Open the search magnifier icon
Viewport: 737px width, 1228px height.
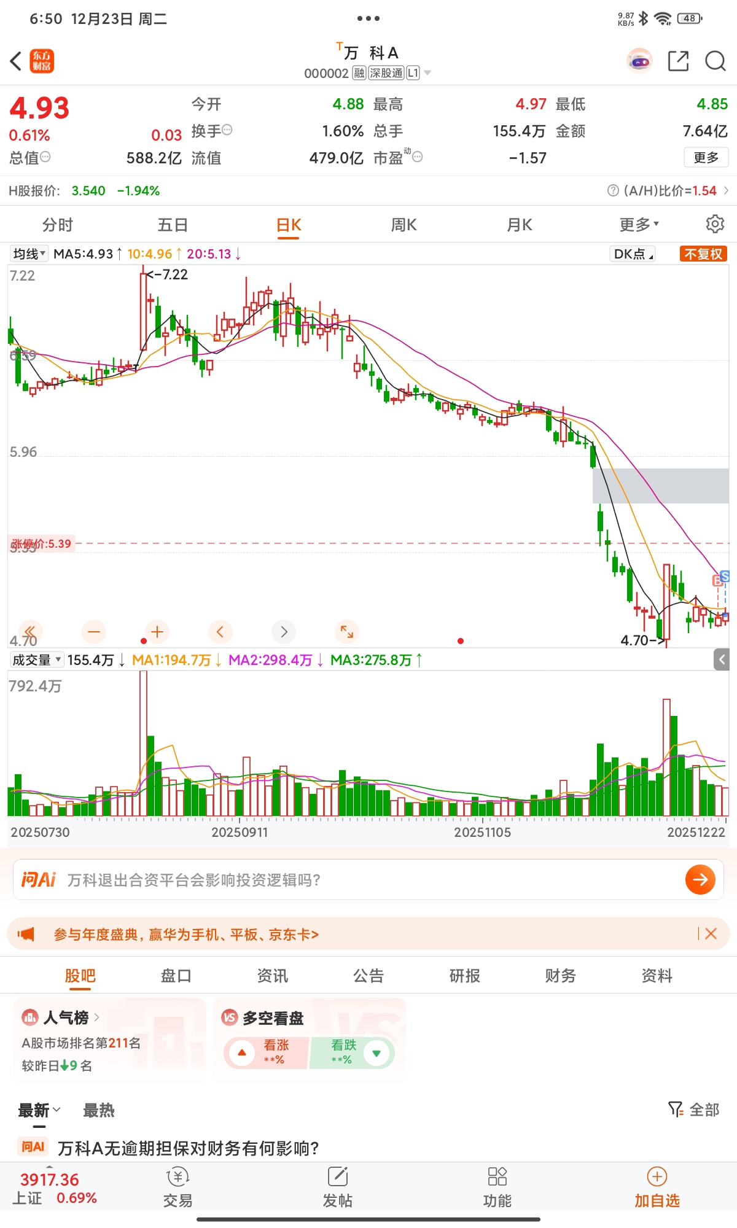716,61
